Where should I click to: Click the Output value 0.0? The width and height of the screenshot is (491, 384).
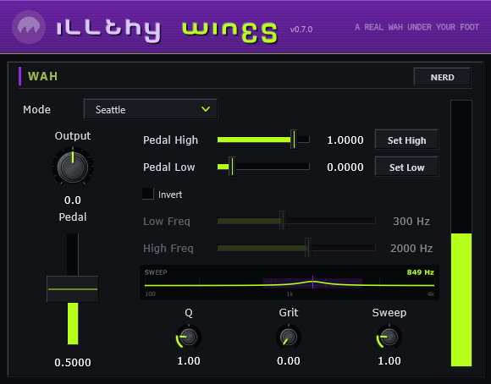pyautogui.click(x=73, y=200)
